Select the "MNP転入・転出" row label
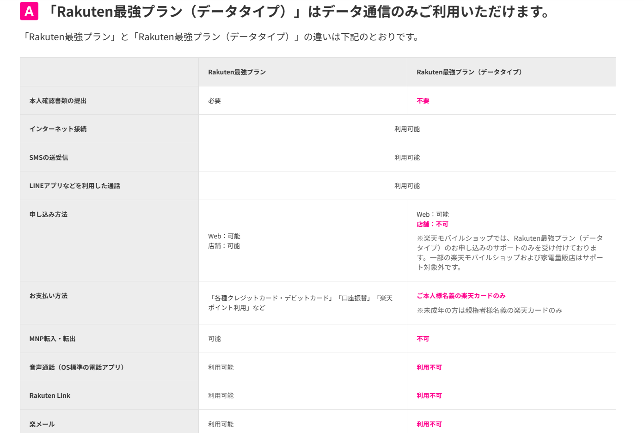The image size is (644, 433). 52,339
